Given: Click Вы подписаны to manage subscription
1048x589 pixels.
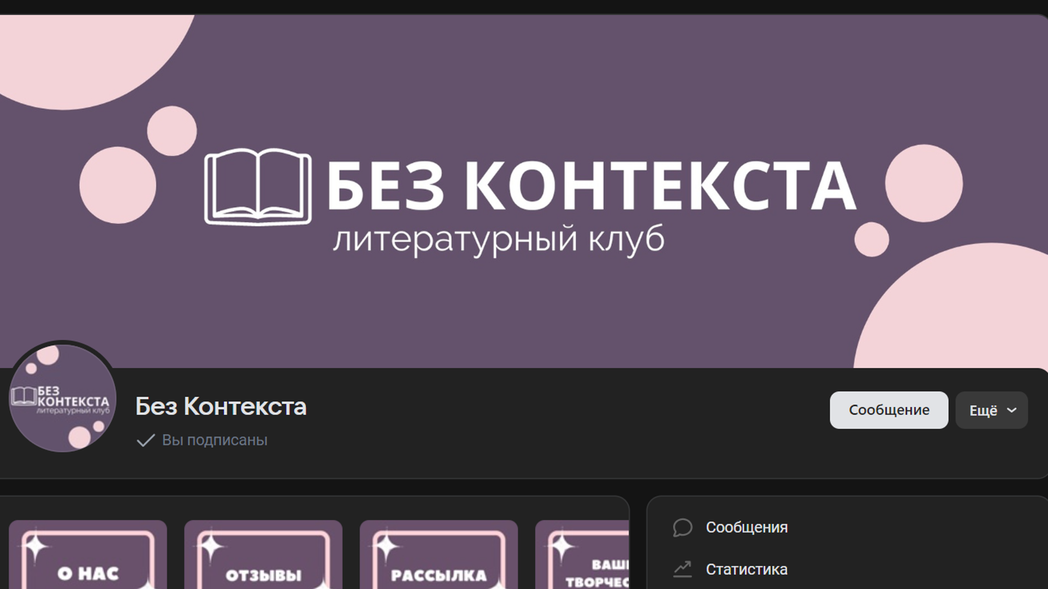Looking at the screenshot, I should pos(214,439).
